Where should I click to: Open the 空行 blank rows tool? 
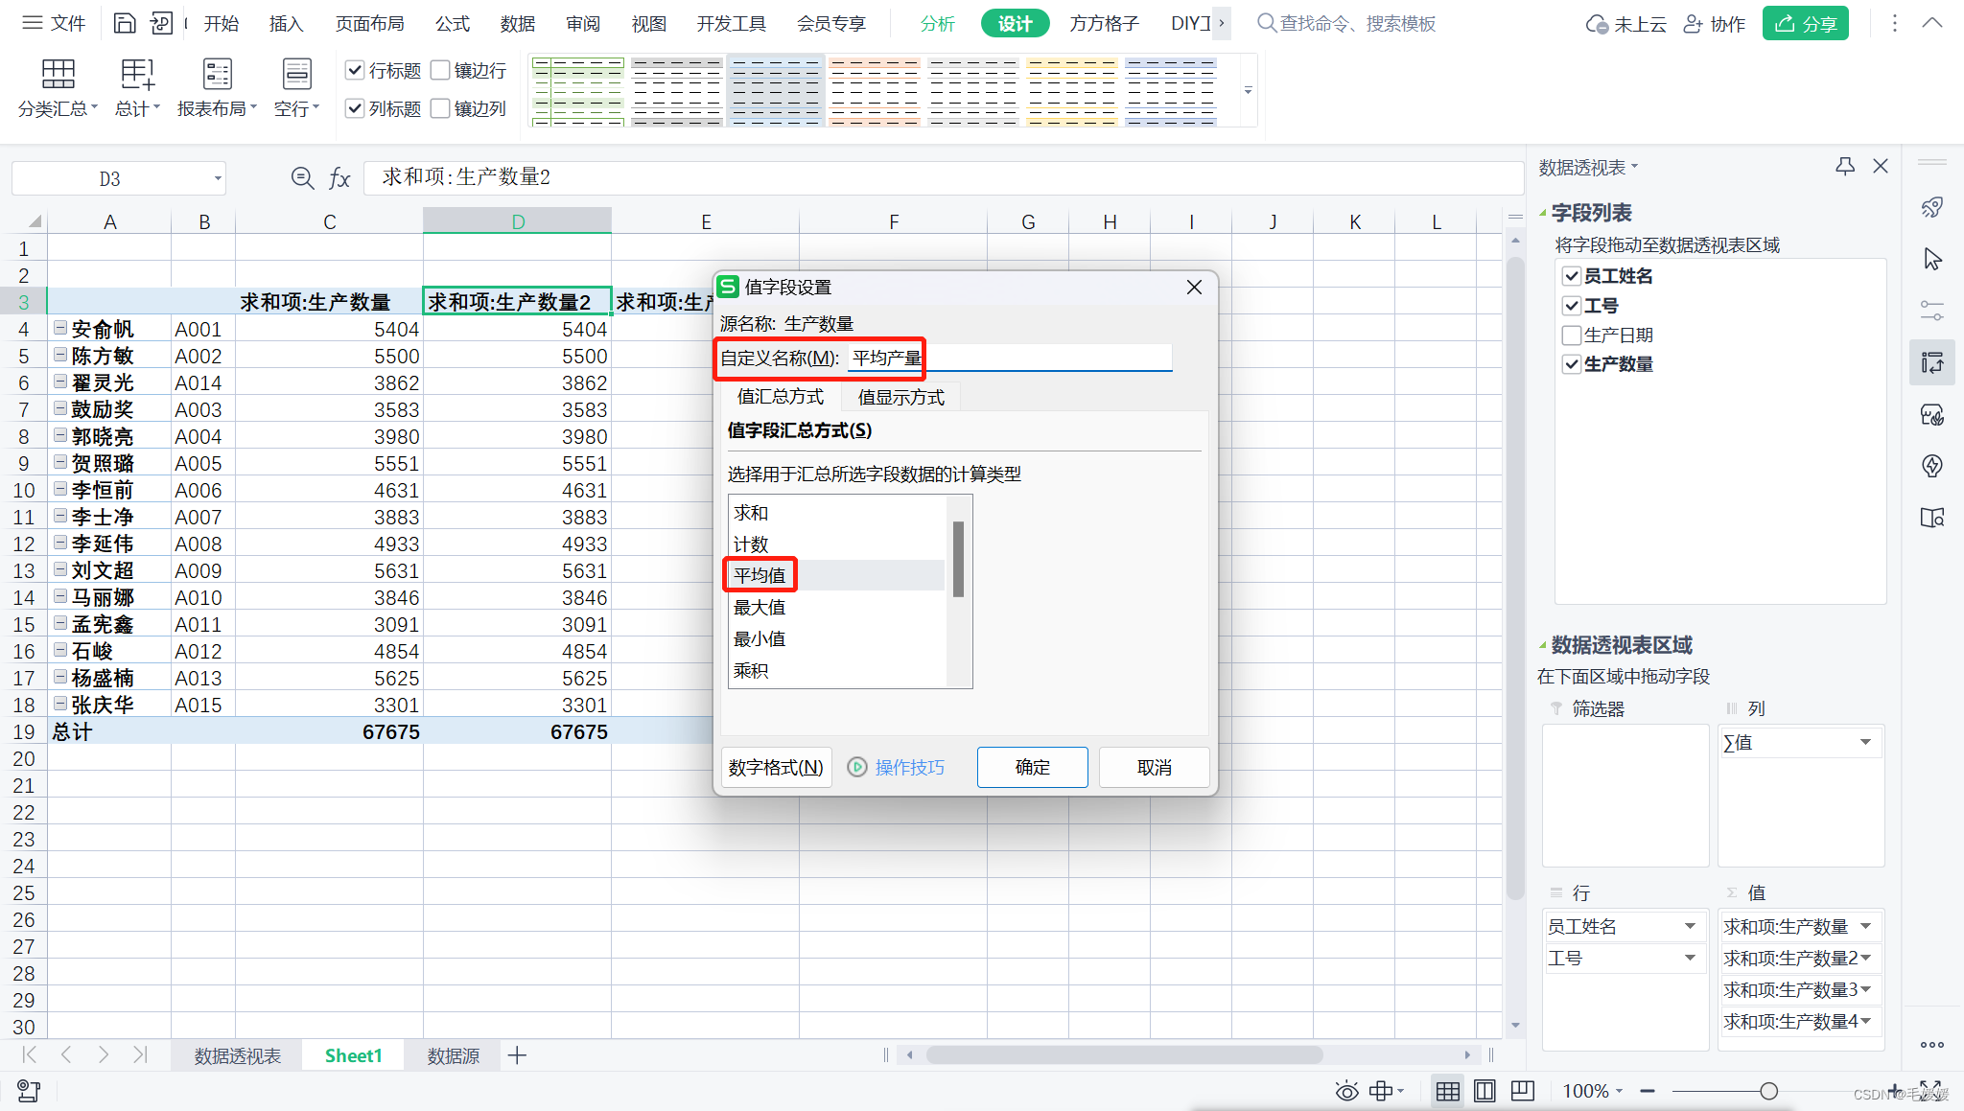click(296, 88)
